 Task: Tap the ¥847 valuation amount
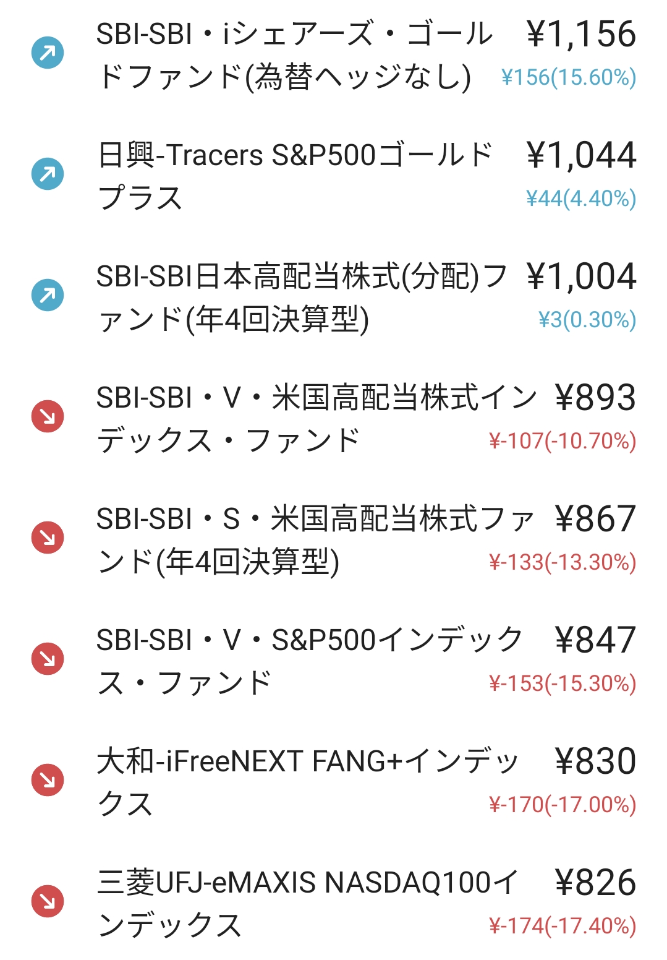[595, 640]
